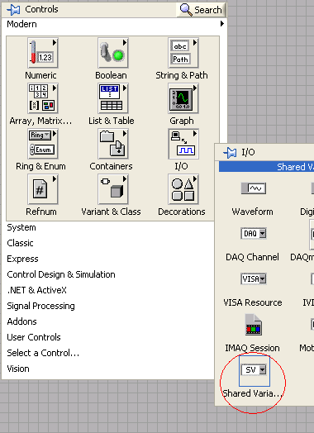Image resolution: width=314 pixels, height=433 pixels.
Task: Click the Waveform label
Action: [252, 212]
